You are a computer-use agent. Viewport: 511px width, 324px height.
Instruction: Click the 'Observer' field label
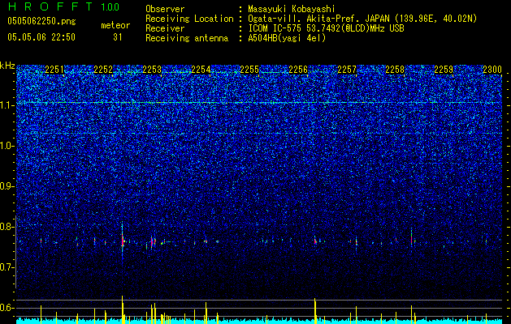(165, 9)
